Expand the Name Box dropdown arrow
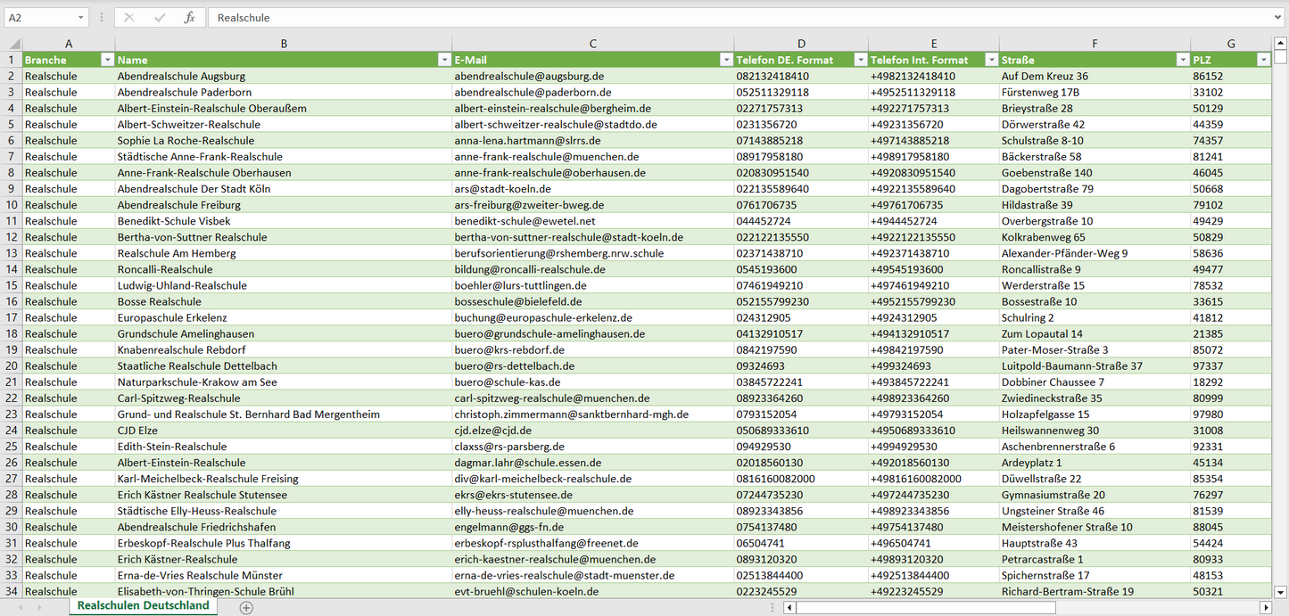The image size is (1289, 616). [81, 18]
